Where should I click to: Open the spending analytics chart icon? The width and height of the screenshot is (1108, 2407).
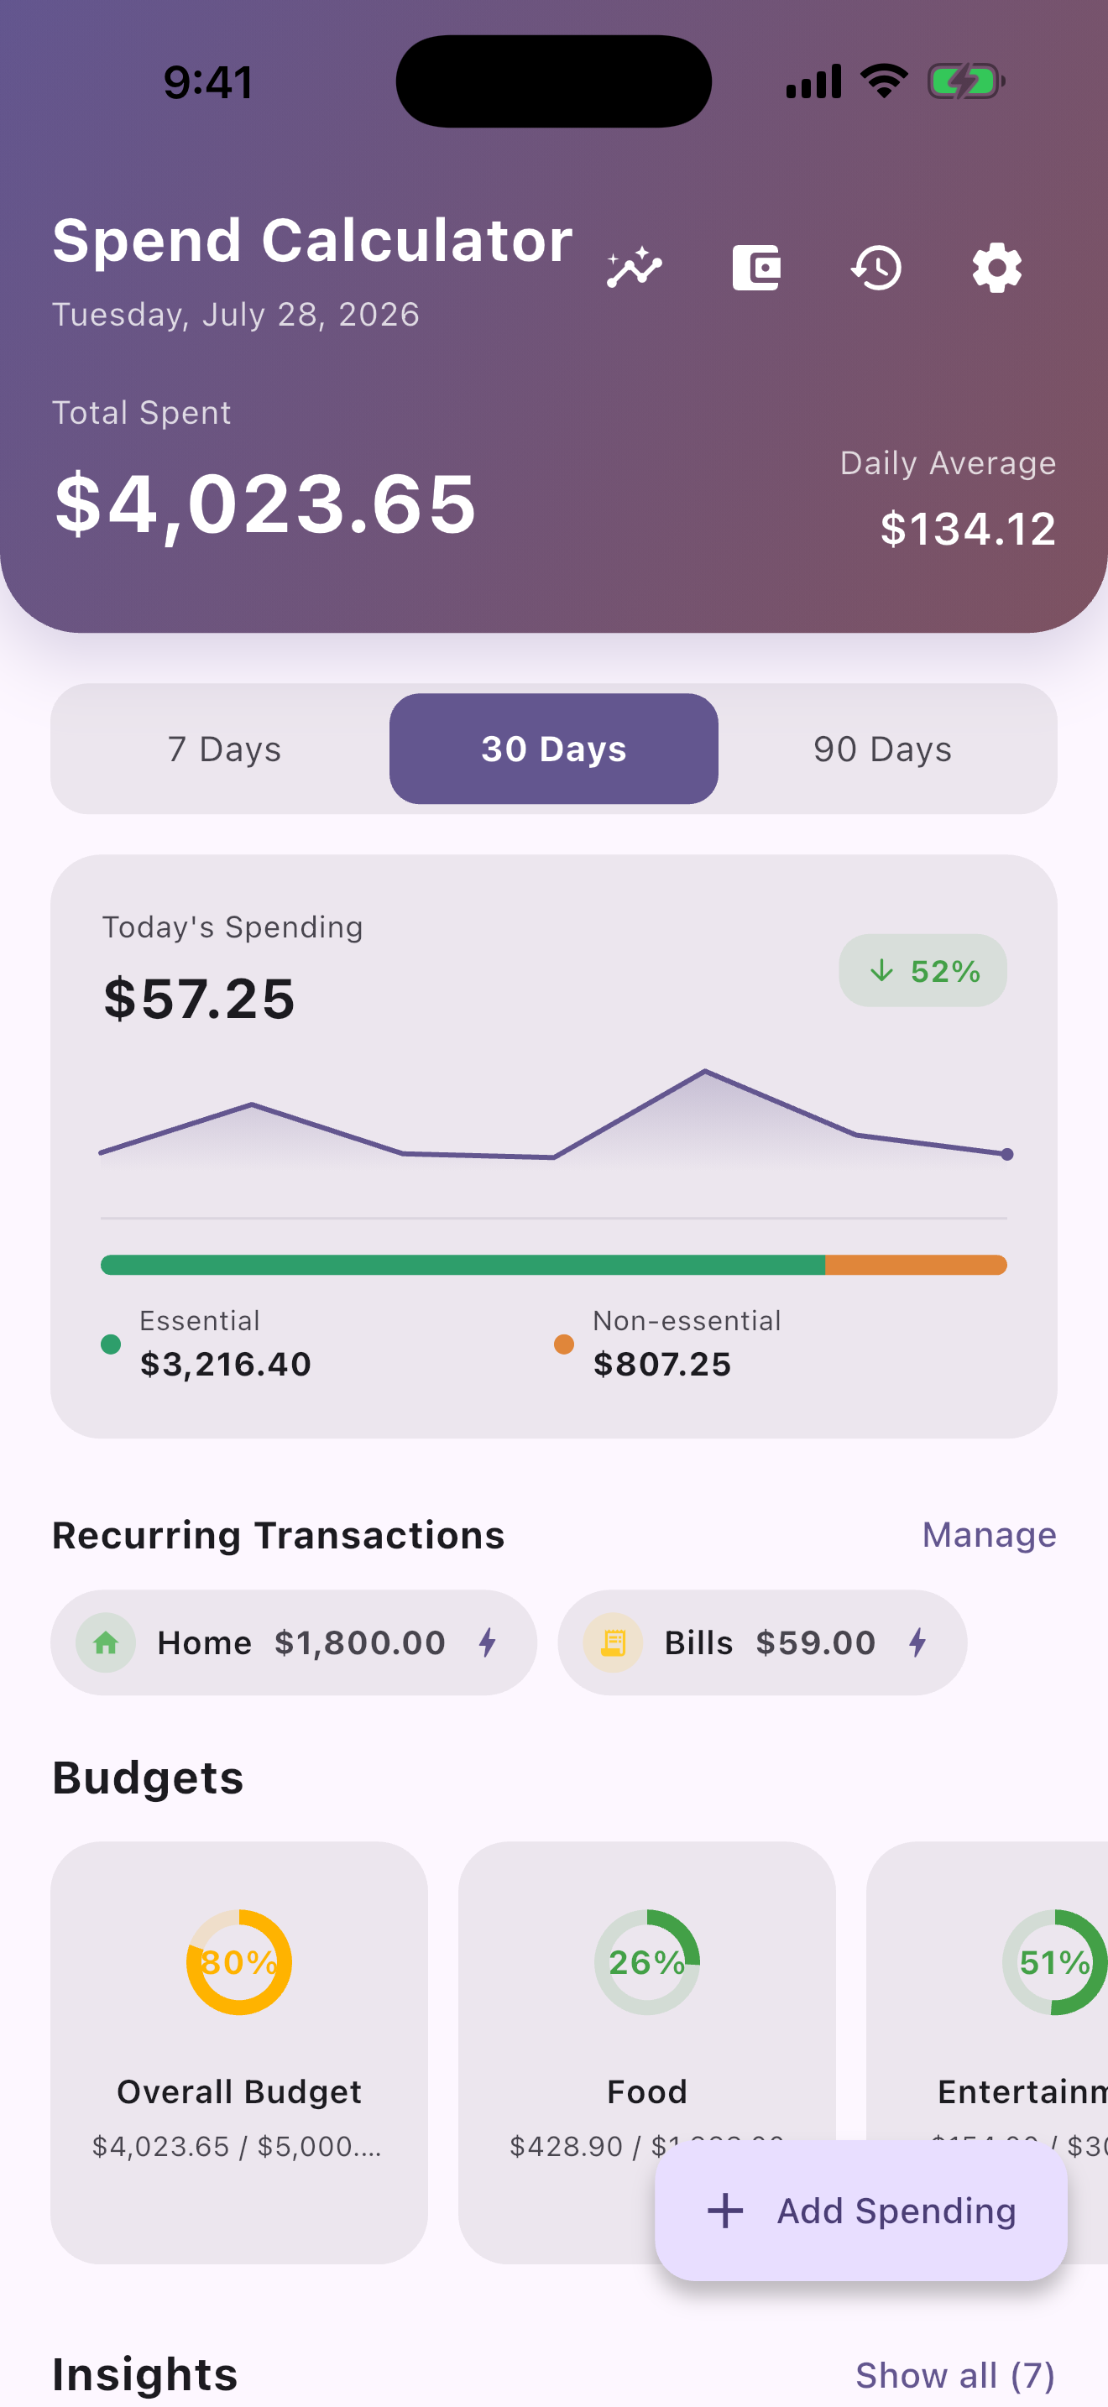pos(635,269)
